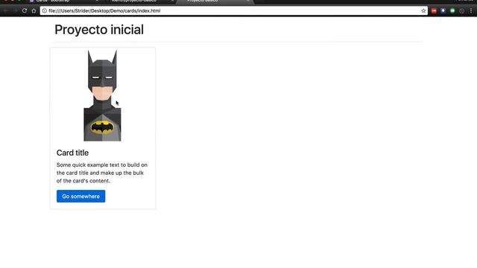Open the browser three-dot menu
Screen dimensions: 477x268
[x=471, y=10]
